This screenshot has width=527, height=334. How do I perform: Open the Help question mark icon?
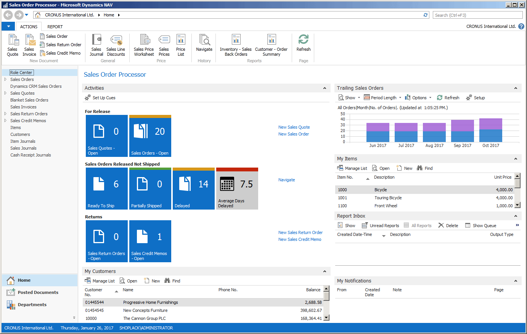pos(521,26)
